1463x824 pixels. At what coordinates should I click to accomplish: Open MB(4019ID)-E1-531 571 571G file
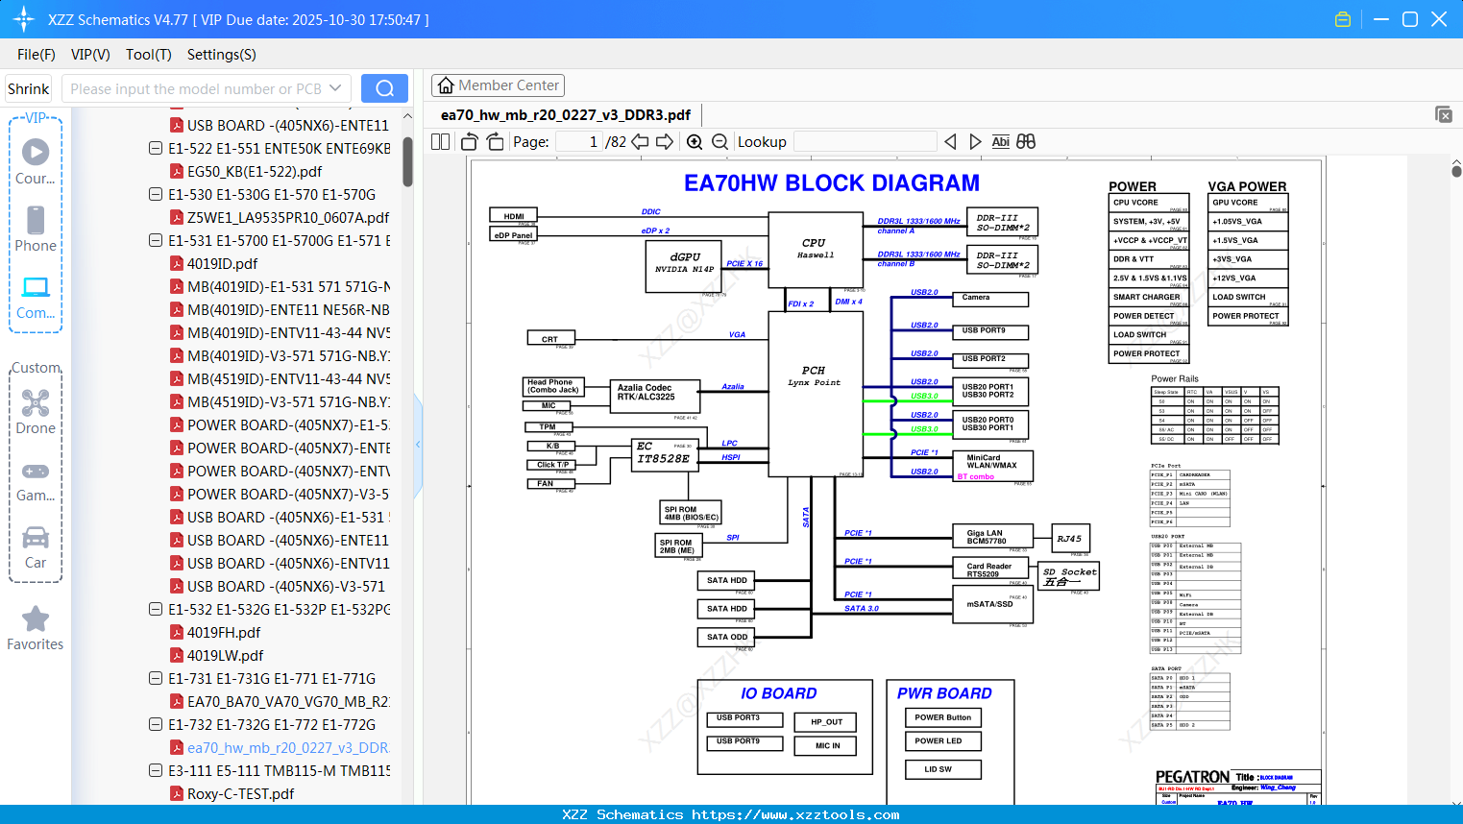point(289,286)
